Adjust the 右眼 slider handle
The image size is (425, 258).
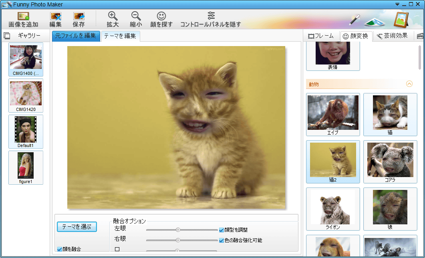click(178, 240)
